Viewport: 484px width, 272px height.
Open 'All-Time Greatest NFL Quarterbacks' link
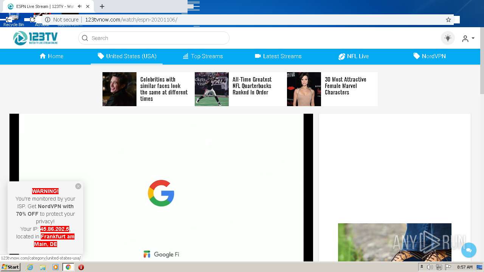pyautogui.click(x=252, y=86)
